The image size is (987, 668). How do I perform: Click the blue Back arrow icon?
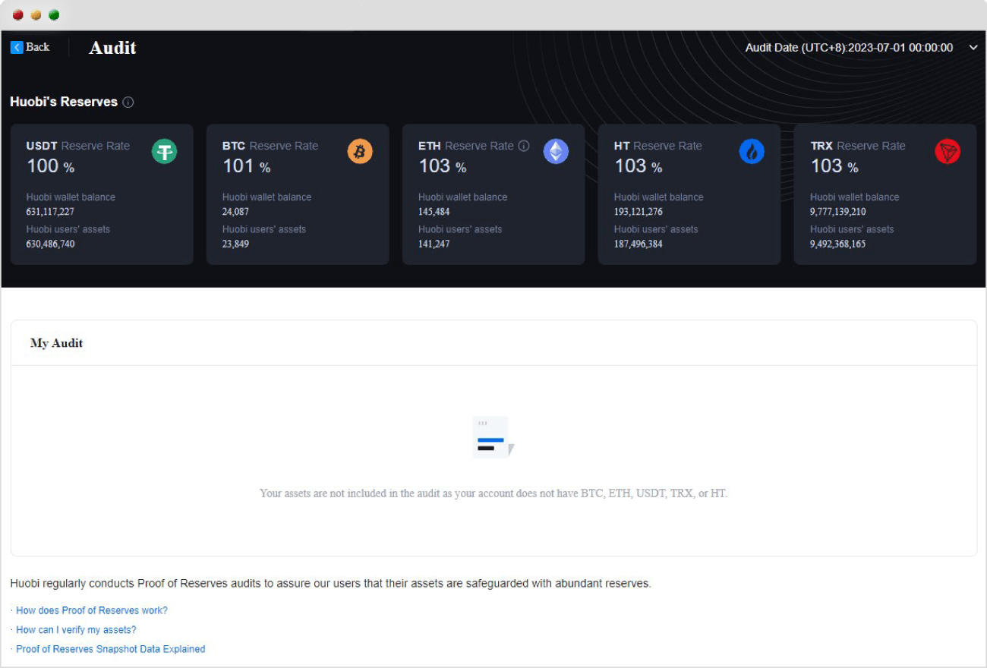[17, 47]
